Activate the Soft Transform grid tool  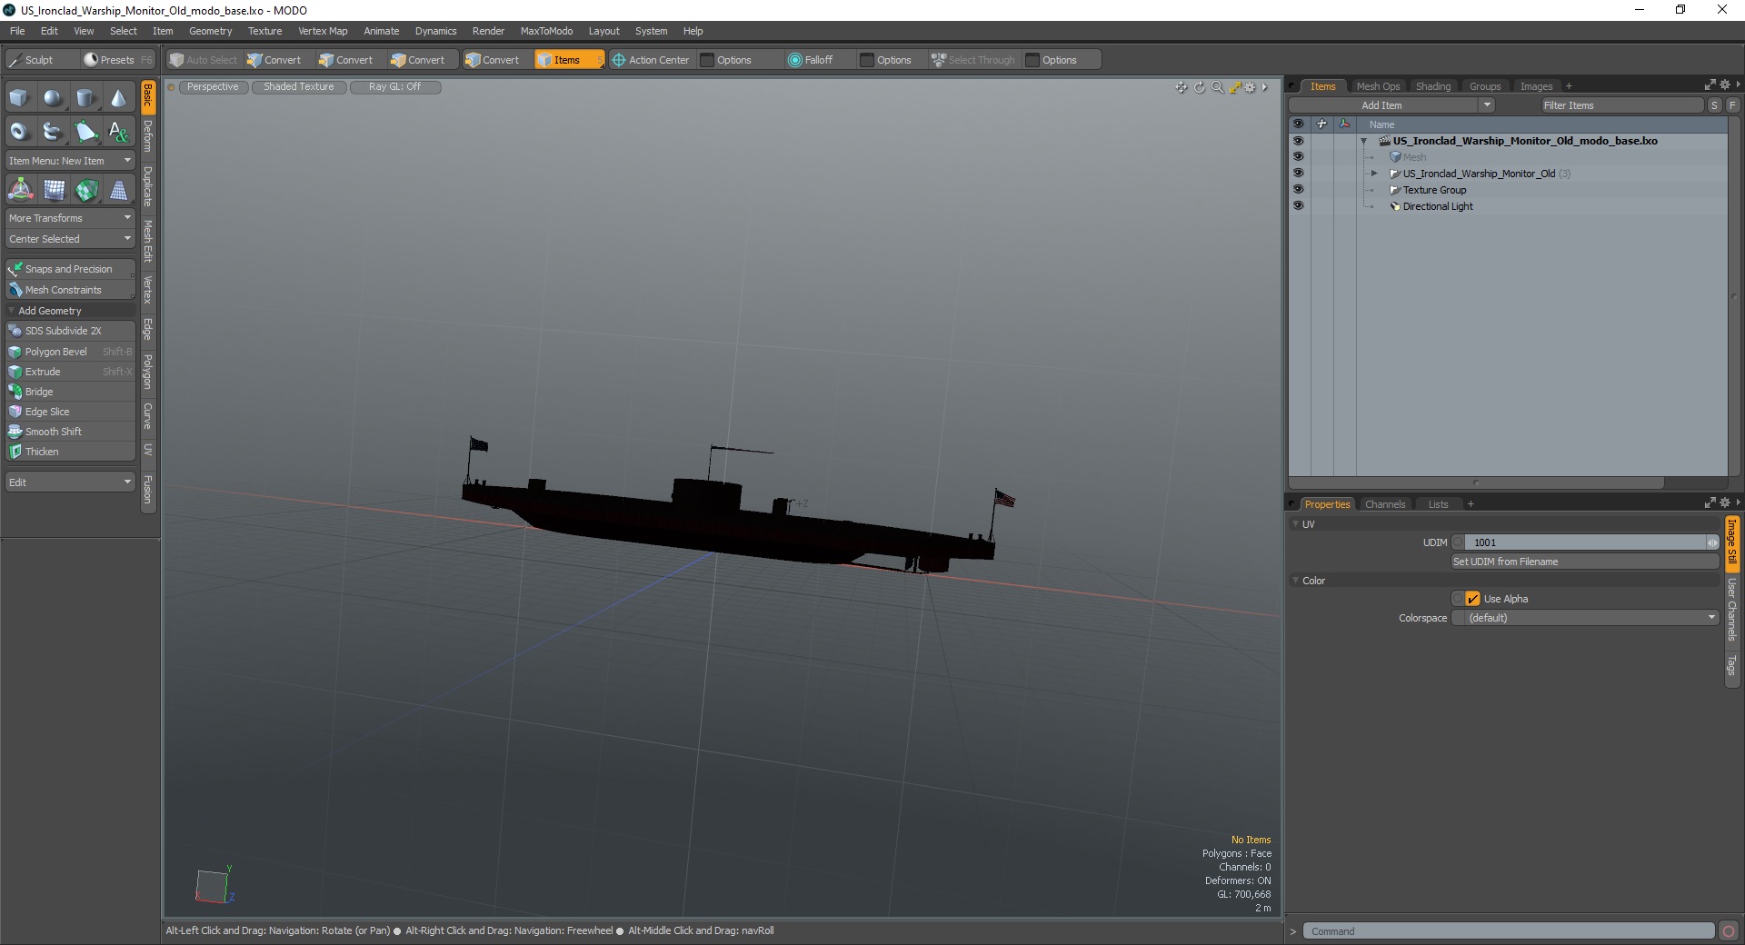point(54,190)
